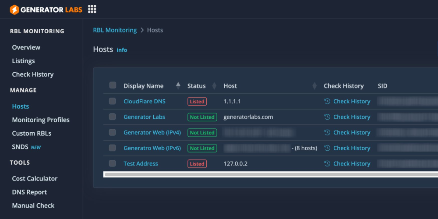Open Check History link for Generator Labs
Viewport: 438px width, 219px height.
coord(352,117)
